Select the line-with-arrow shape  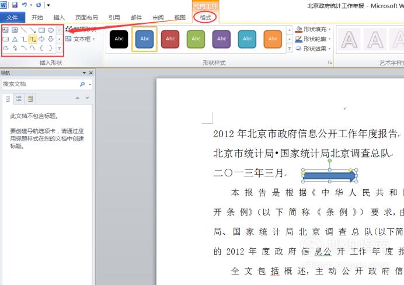tap(33, 30)
